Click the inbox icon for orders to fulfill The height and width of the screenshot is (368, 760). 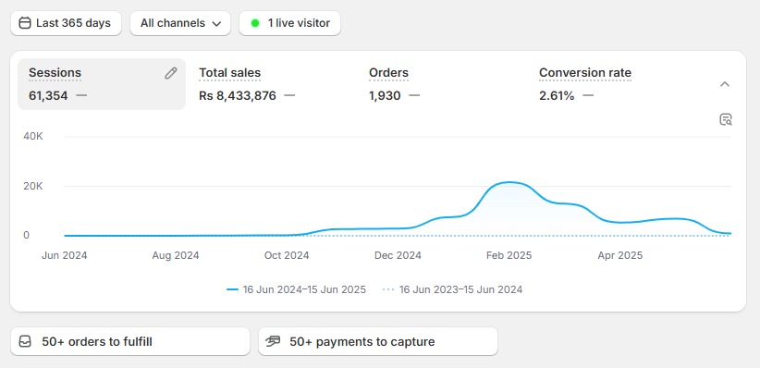tap(25, 342)
